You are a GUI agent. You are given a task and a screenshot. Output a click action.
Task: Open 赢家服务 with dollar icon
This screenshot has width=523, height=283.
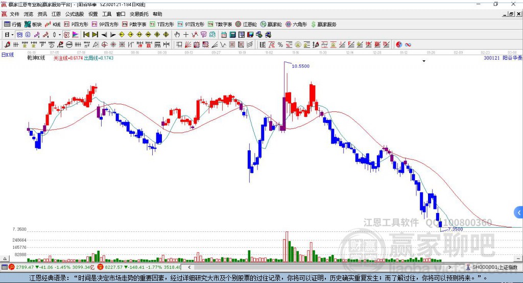click(x=323, y=25)
